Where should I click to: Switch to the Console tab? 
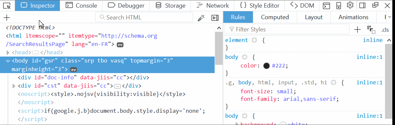[81, 6]
